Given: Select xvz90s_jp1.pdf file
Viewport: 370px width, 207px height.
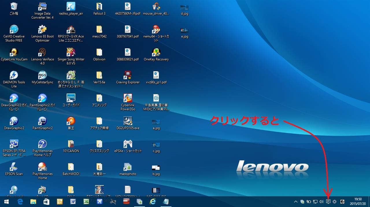Looking at the screenshot, I should point(156,77).
